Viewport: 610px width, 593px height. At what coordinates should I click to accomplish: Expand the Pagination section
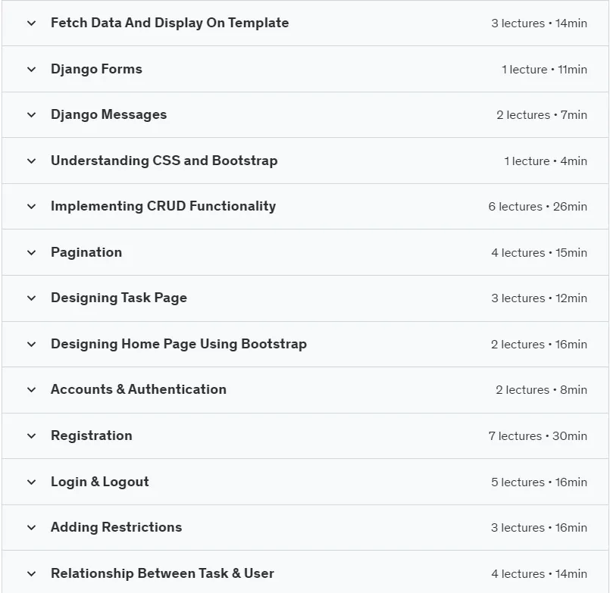coord(305,252)
